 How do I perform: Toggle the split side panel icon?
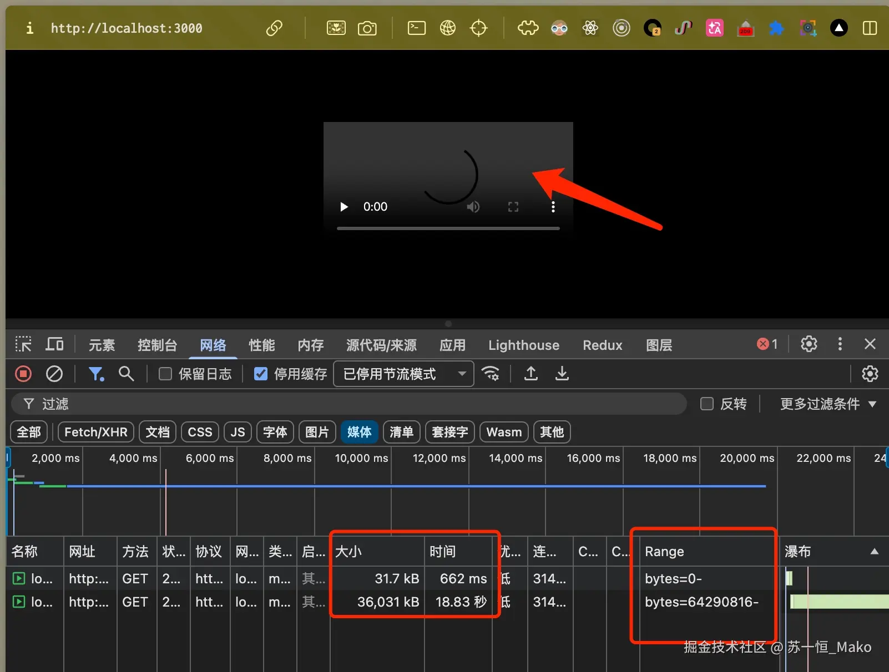pos(870,28)
